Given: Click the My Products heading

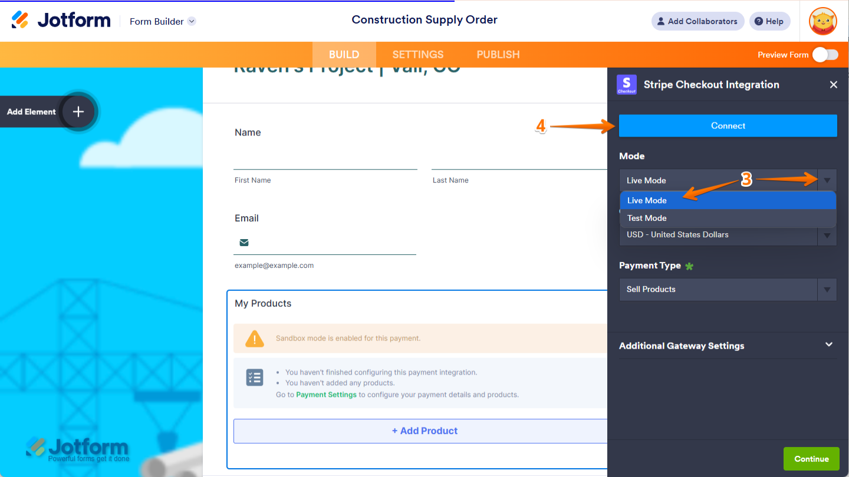Looking at the screenshot, I should [x=263, y=304].
